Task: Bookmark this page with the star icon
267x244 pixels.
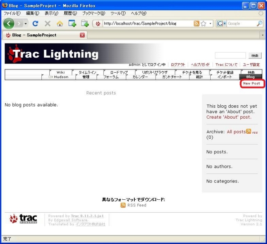Action: click(203, 23)
